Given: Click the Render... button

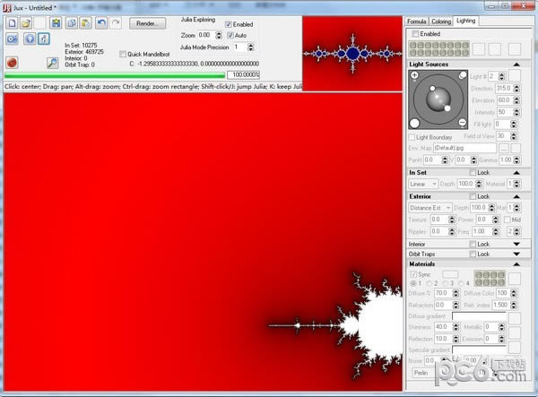Looking at the screenshot, I should click(146, 23).
